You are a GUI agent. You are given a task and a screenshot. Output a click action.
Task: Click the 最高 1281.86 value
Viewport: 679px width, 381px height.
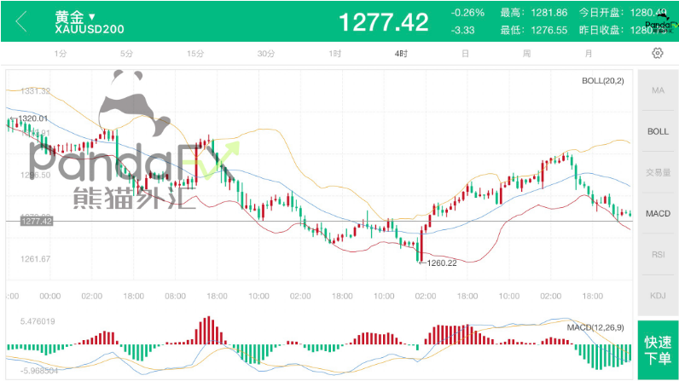549,13
